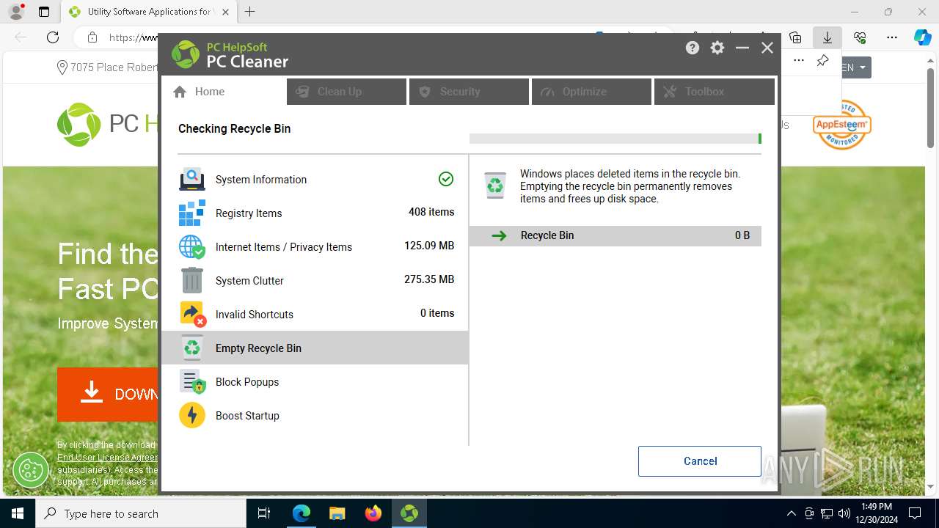The height and width of the screenshot is (528, 939).
Task: Select the Registry Items blue blocks icon
Action: 192,213
